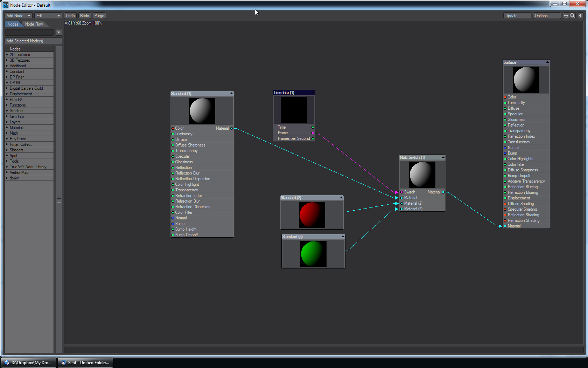
Task: Click the magnifier zoom icon
Action: (x=573, y=16)
